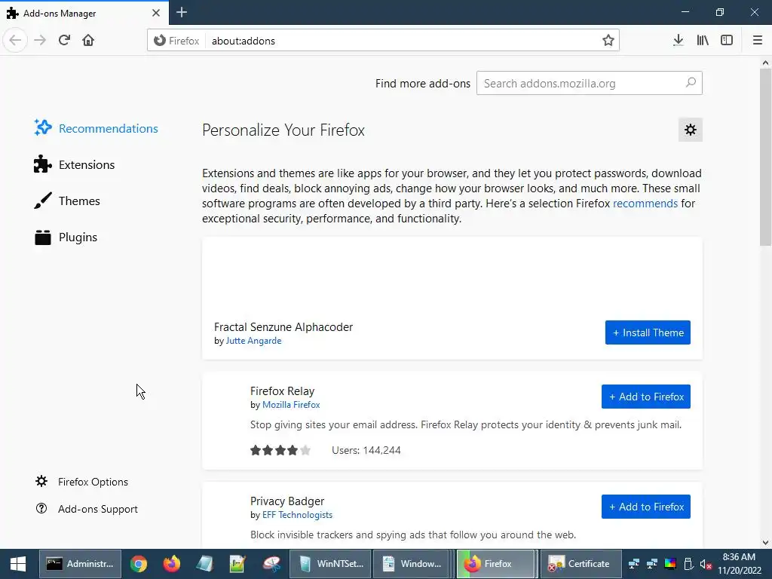Viewport: 772px width, 579px height.
Task: Open the hamburger application menu
Action: pos(757,41)
